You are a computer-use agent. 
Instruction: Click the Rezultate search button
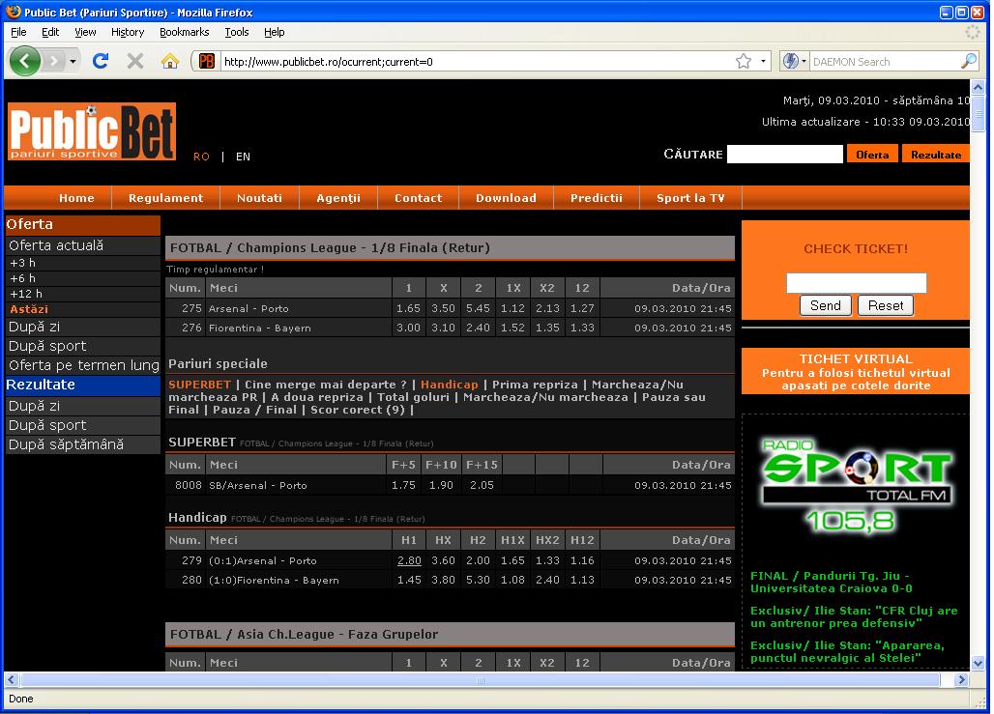pos(936,155)
